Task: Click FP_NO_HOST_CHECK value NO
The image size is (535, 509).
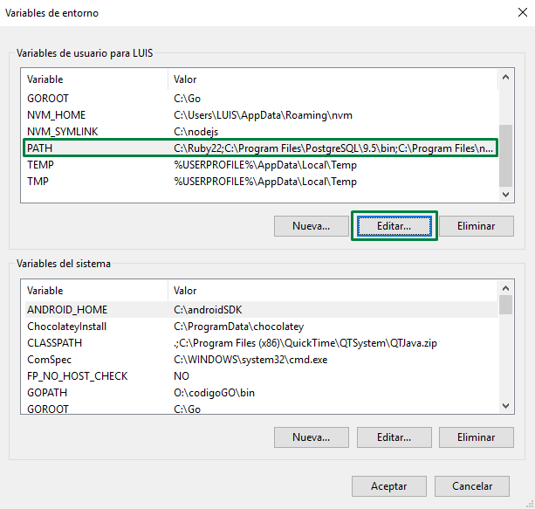Action: (x=182, y=376)
